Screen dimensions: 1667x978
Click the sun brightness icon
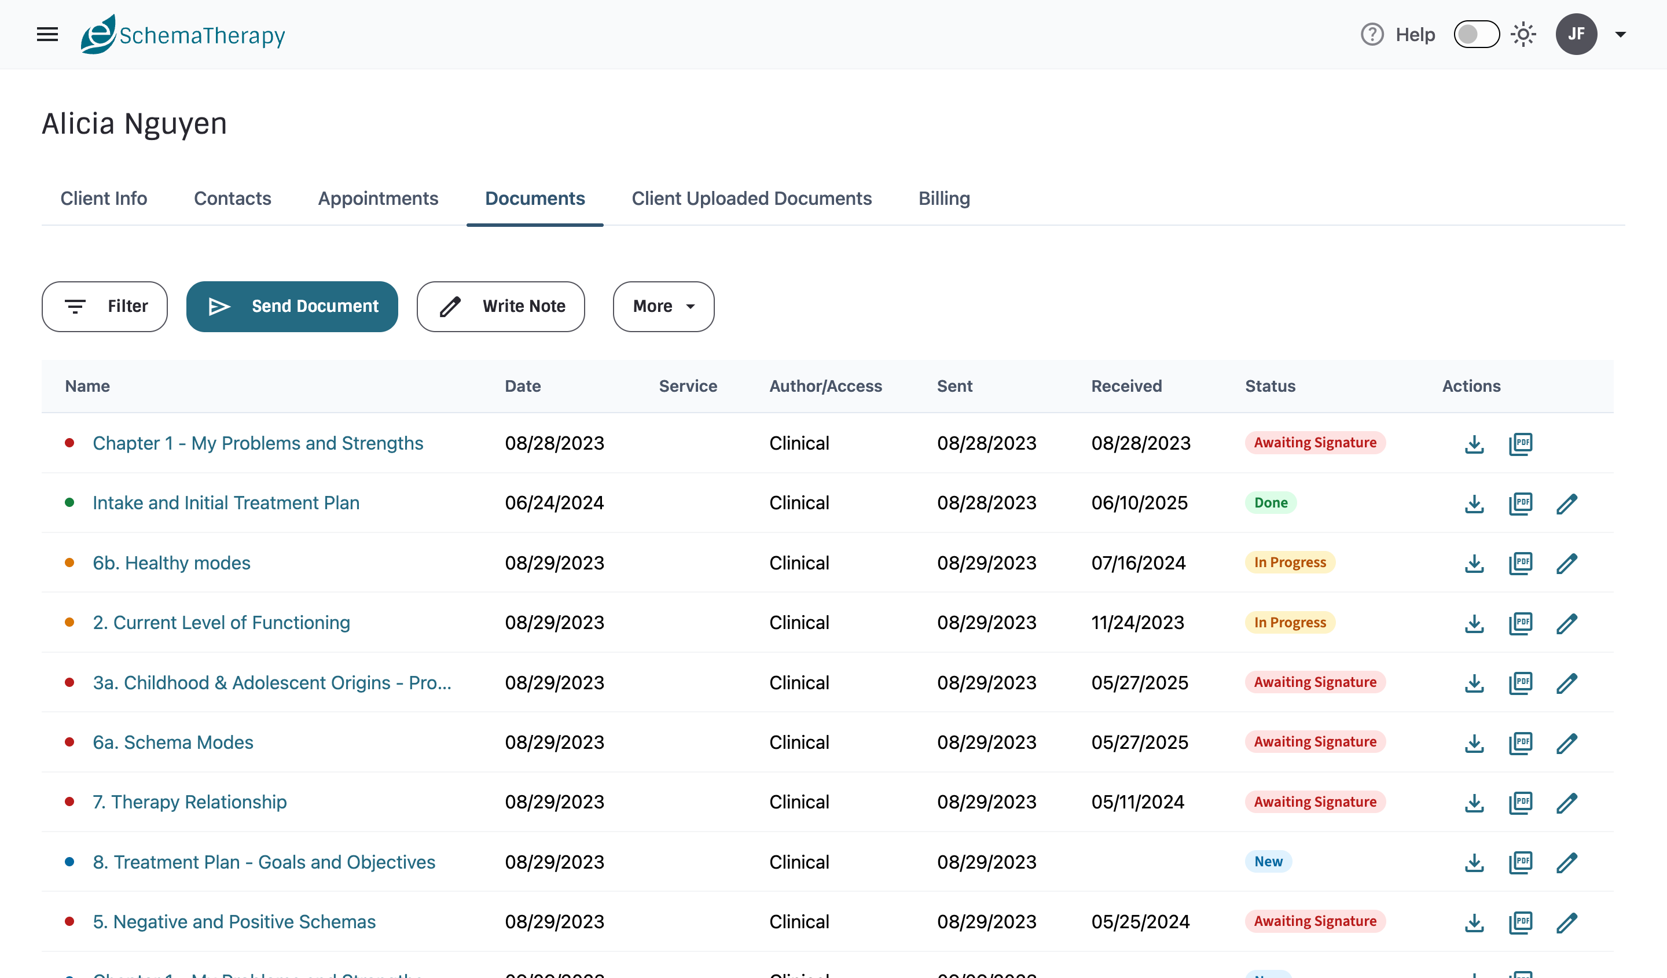click(1523, 34)
